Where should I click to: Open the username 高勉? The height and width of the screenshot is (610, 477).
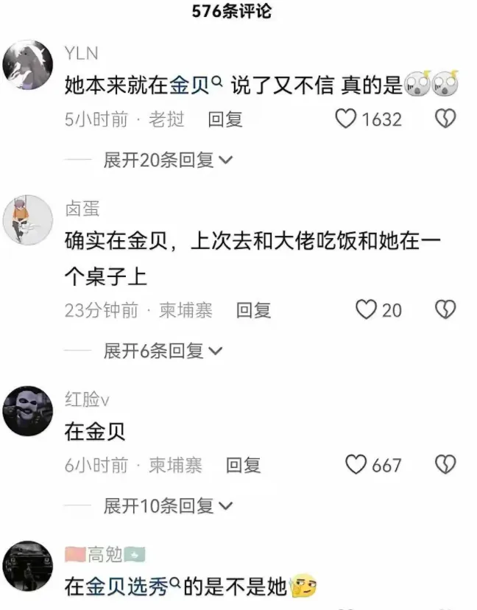[x=105, y=554]
